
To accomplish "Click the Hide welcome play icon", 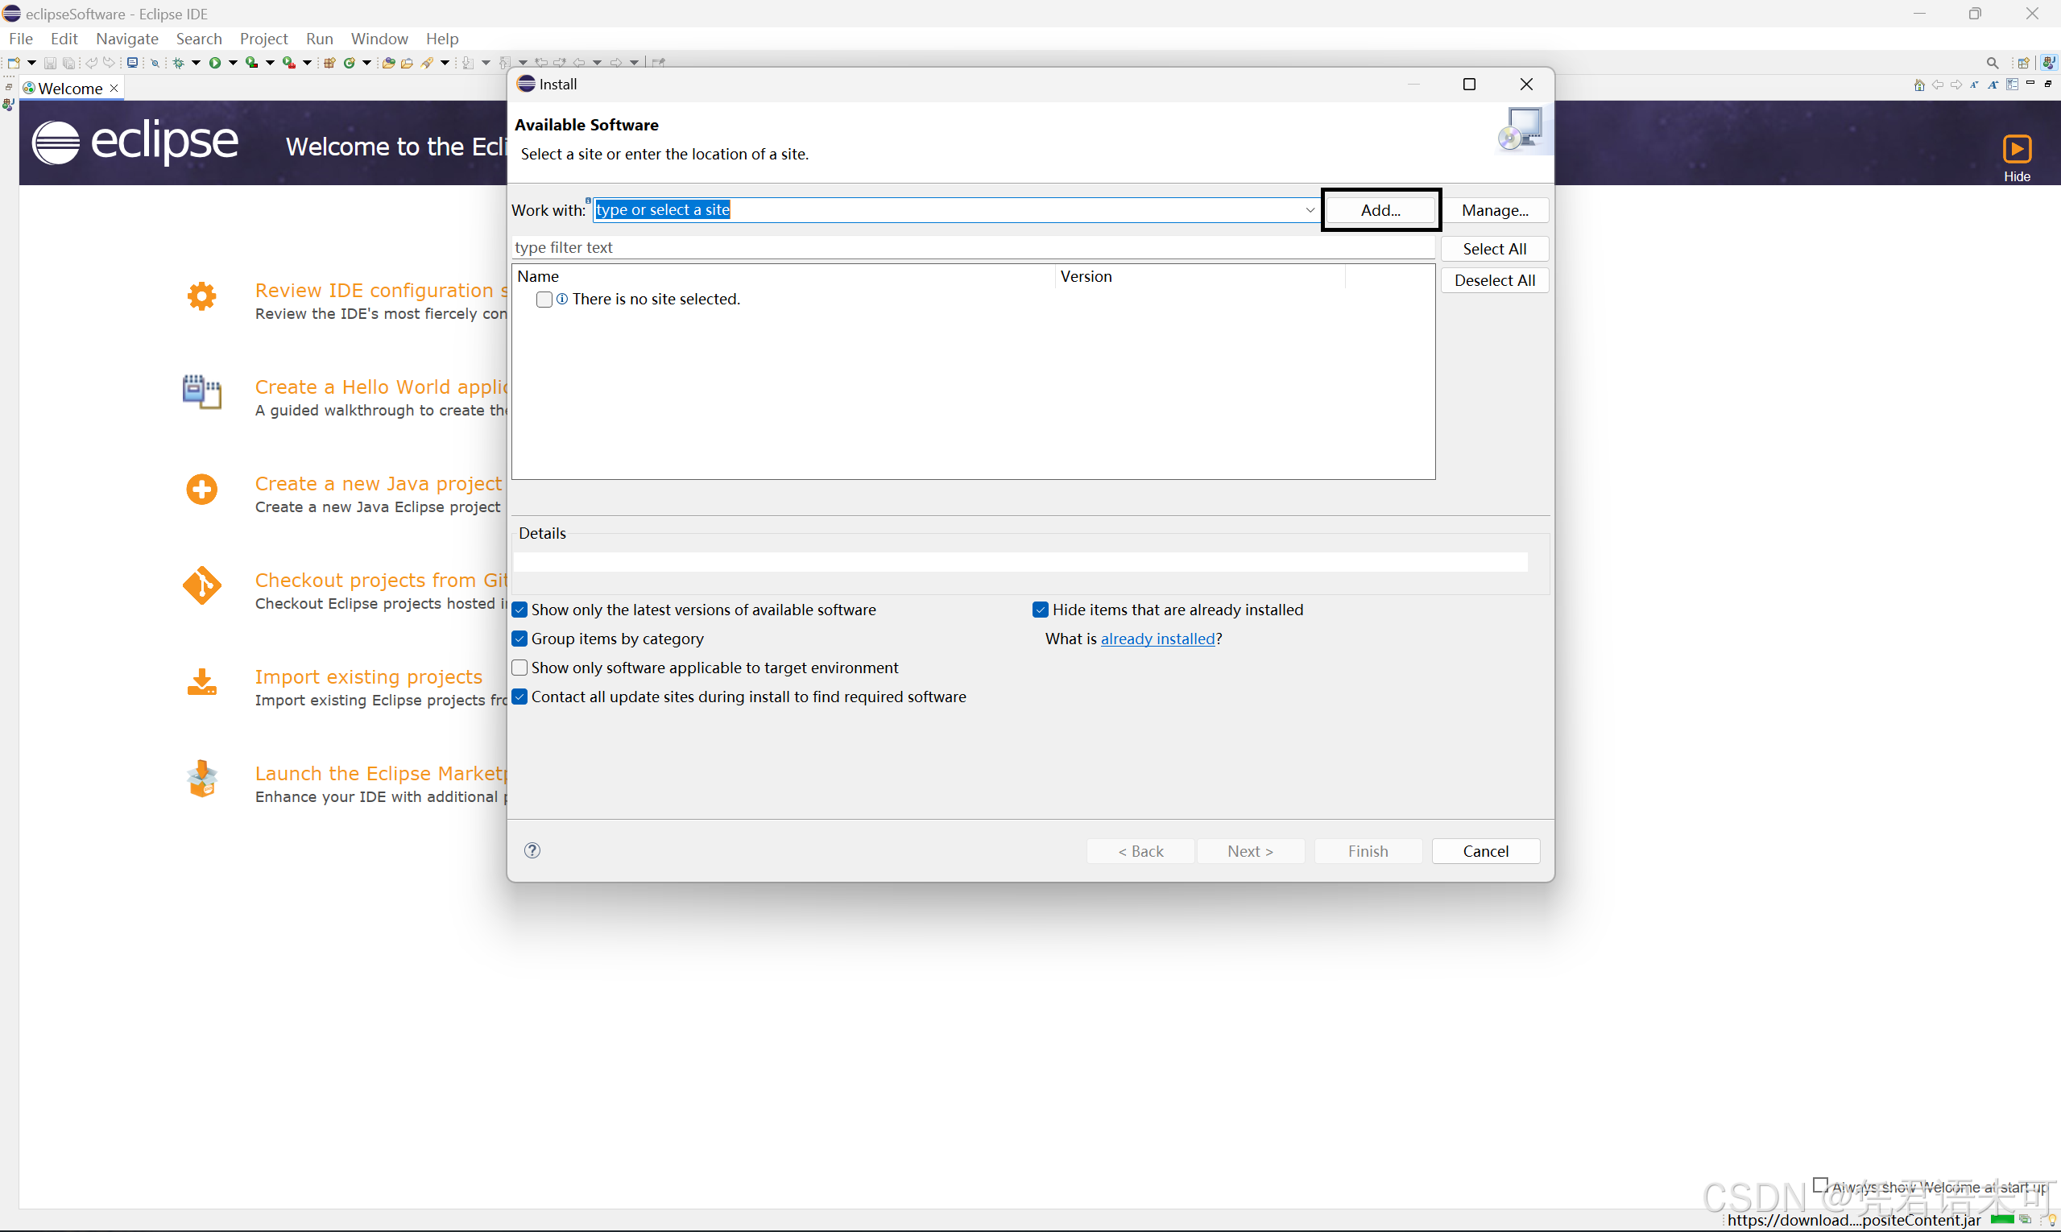I will (x=2017, y=149).
